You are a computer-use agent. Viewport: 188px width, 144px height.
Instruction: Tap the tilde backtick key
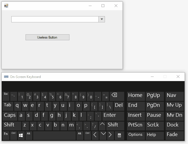(x=14, y=96)
